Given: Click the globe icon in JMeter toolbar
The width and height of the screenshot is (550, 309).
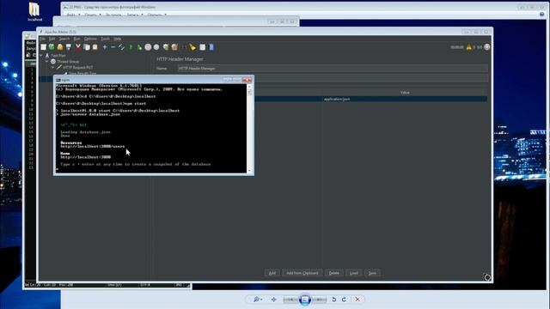Looking at the screenshot, I should point(487,47).
